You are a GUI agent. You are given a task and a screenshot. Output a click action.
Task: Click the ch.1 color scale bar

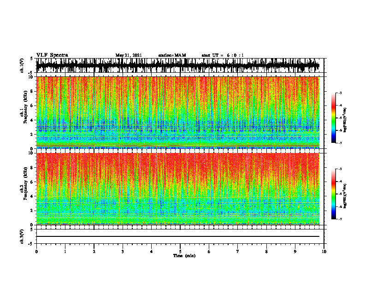tap(333, 118)
